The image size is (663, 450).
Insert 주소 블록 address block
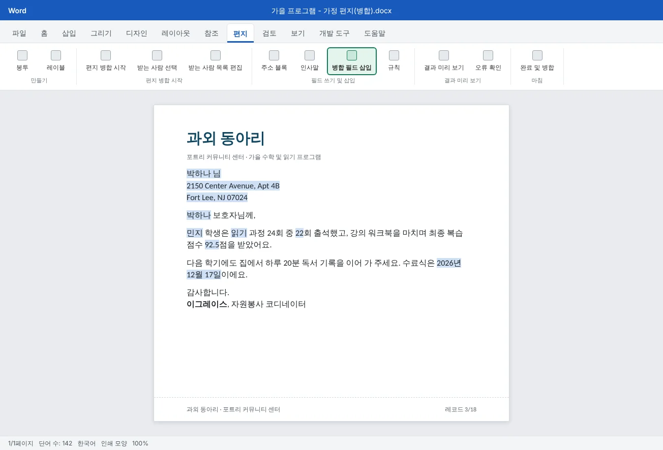[x=274, y=61]
